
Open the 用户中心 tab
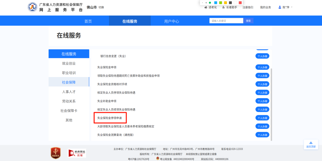coord(171,21)
